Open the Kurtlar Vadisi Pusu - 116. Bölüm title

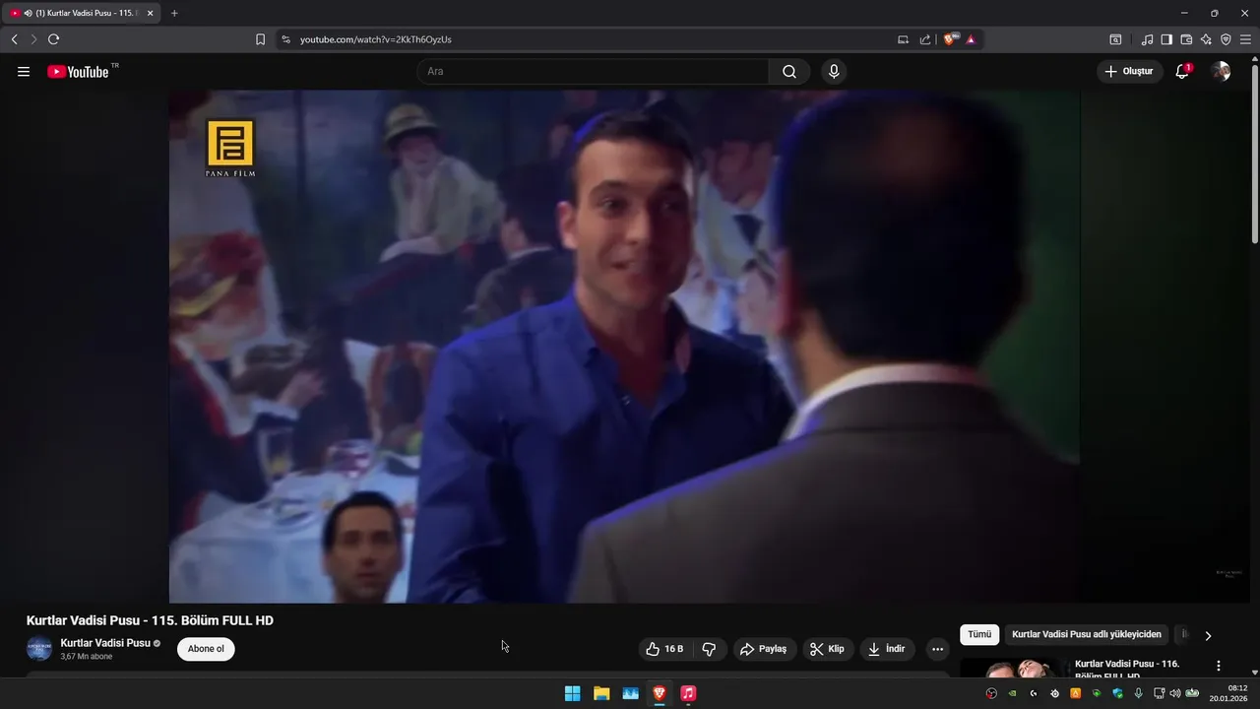(x=1127, y=670)
